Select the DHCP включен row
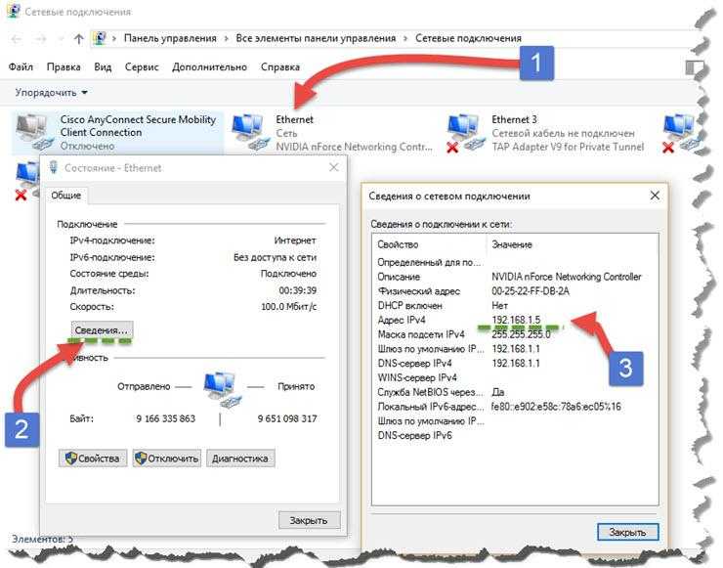This screenshot has height=568, width=723. [x=515, y=305]
